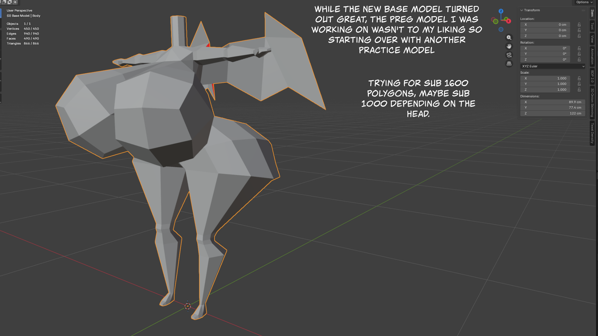
Task: Open the 3D Onion Skinning tab
Action: click(592, 103)
